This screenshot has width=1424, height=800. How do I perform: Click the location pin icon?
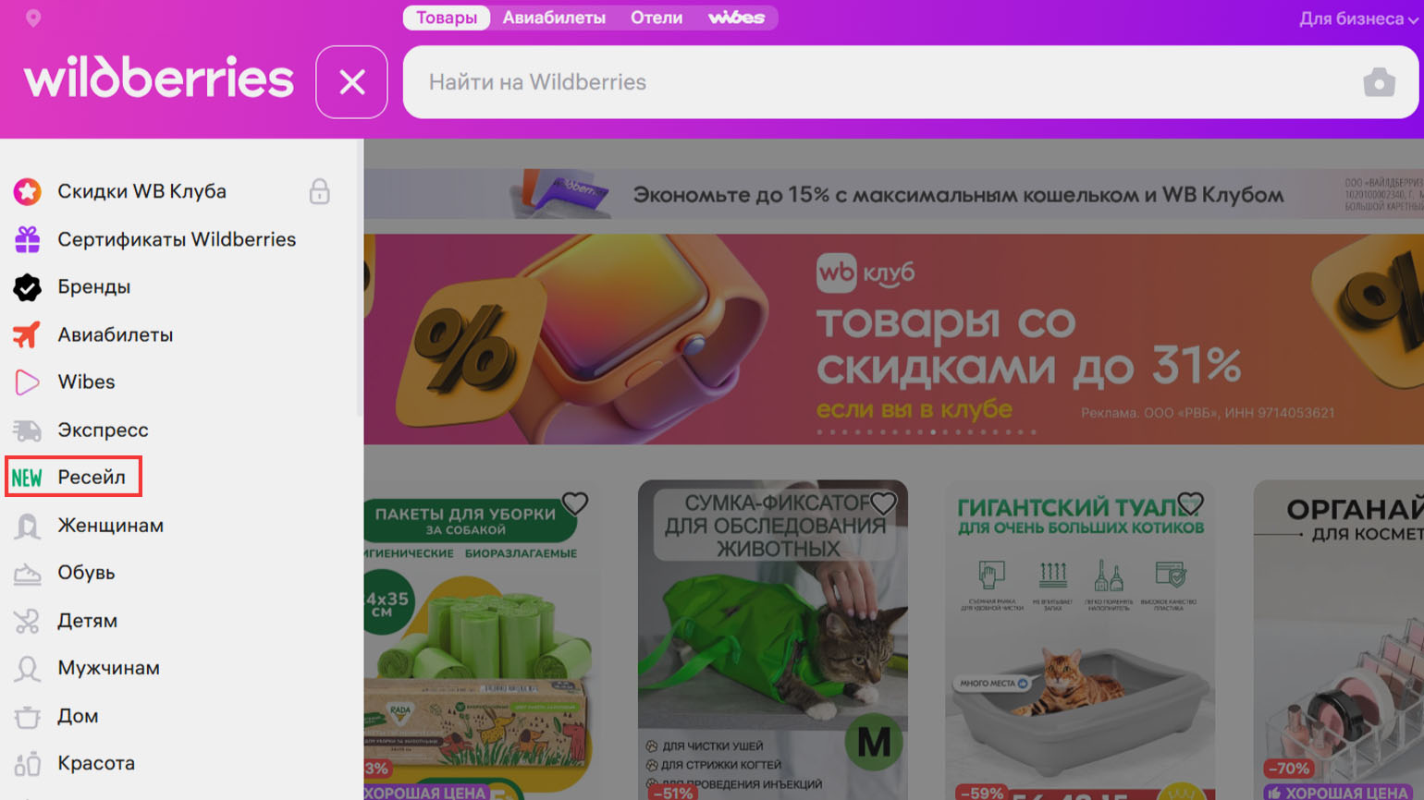33,18
